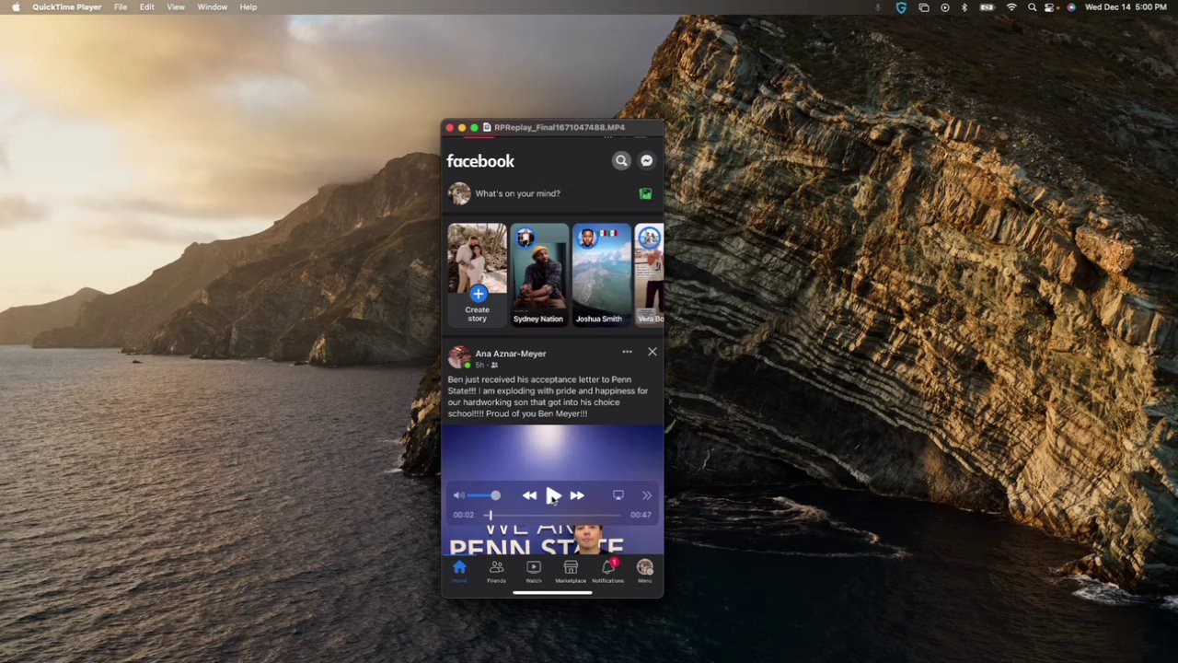This screenshot has width=1178, height=663.
Task: Open the shield G menu bar app
Action: click(x=901, y=7)
